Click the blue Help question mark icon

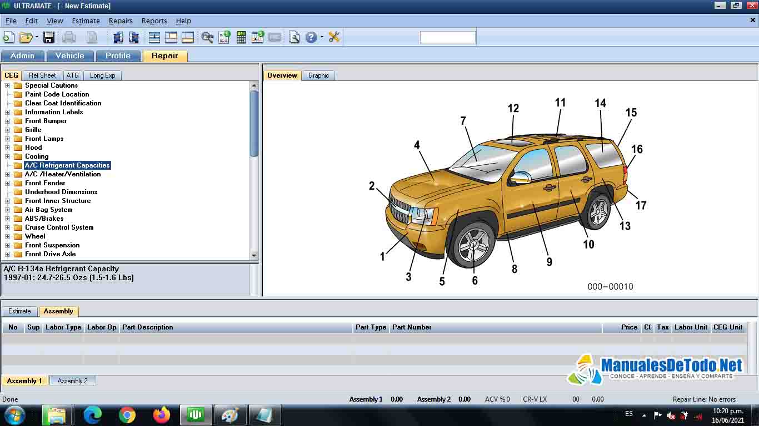pyautogui.click(x=311, y=37)
